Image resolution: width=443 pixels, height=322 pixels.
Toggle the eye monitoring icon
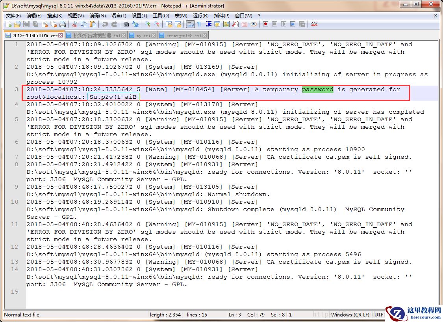(x=254, y=24)
